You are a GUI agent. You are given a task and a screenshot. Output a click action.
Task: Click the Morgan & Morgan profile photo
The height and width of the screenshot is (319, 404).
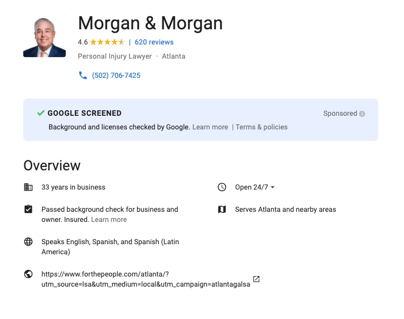(x=44, y=37)
